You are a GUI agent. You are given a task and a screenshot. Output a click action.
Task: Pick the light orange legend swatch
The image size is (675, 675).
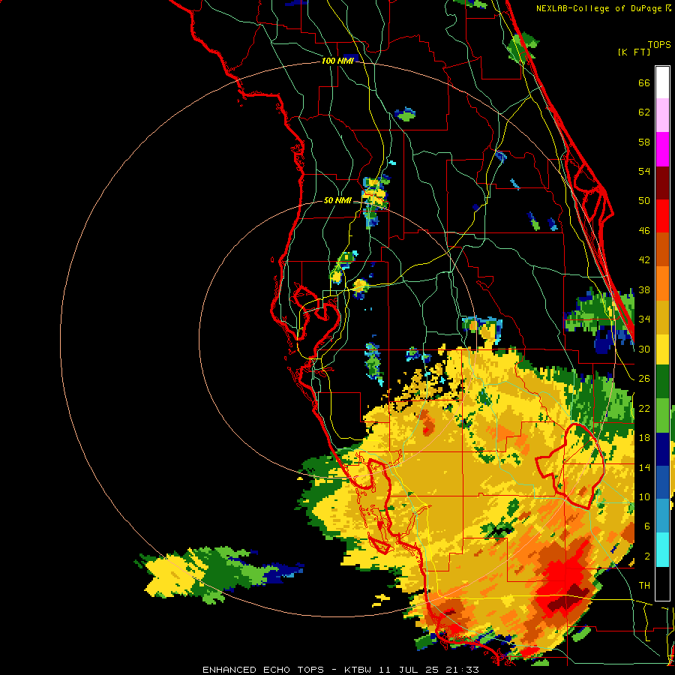click(x=662, y=283)
